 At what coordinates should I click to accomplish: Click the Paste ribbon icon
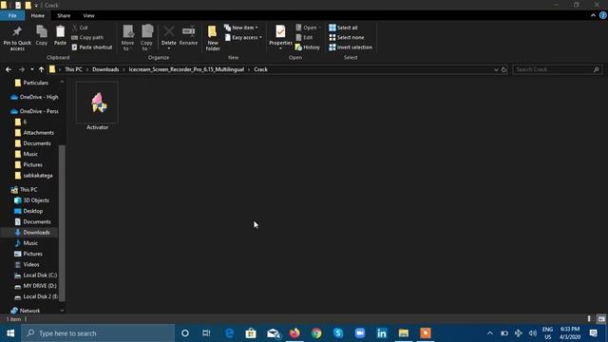60,35
